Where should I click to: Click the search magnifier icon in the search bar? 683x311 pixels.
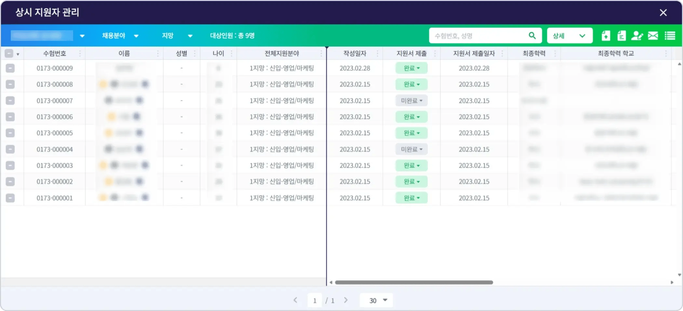click(x=532, y=35)
